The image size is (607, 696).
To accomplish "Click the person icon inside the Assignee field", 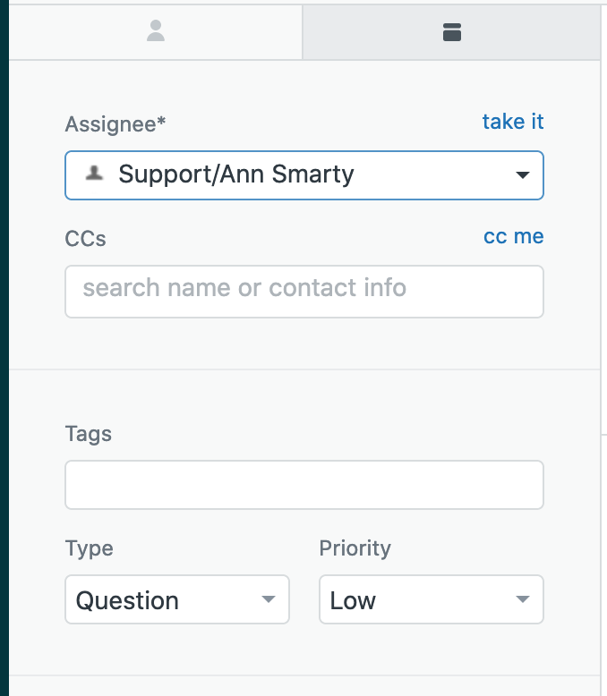I will tap(94, 174).
